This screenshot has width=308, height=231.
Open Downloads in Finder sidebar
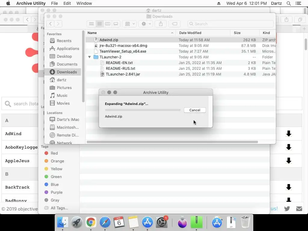63,72
